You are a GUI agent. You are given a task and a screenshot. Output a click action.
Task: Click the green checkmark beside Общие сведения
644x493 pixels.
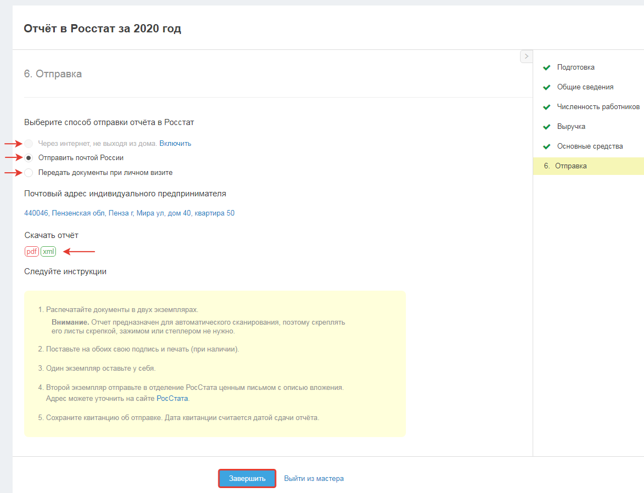pos(546,87)
